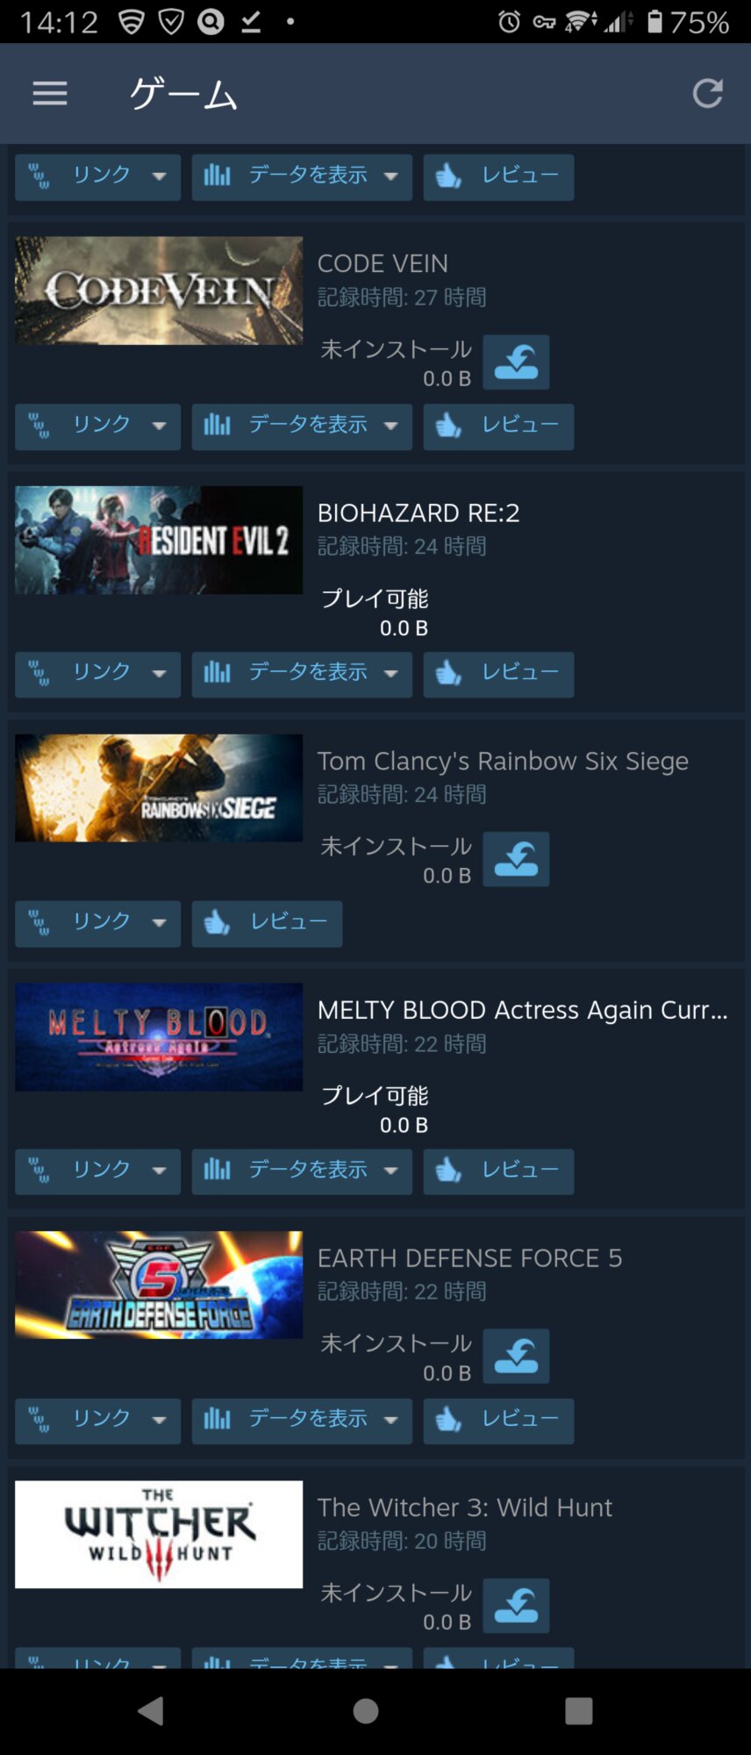Open the Witcher 3 Wild Hunt thumbnail

(159, 1534)
